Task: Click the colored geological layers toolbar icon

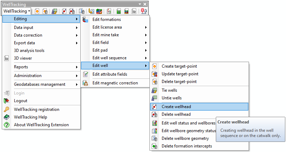Action: coord(99,11)
